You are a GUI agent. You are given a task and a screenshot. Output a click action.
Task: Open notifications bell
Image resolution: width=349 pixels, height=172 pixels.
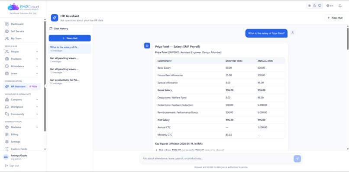tap(340, 6)
